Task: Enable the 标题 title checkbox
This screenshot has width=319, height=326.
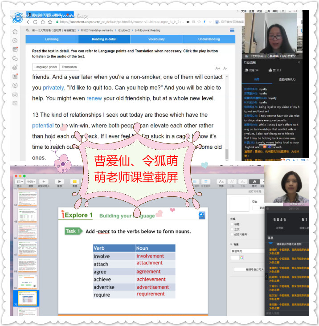Action: click(x=233, y=224)
